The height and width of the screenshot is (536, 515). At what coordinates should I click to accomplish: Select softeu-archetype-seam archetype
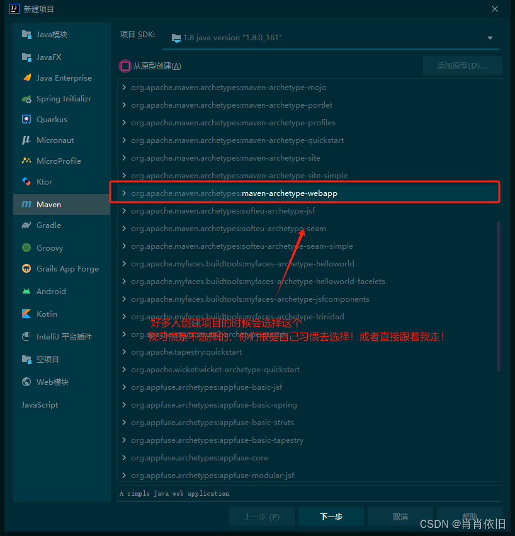pyautogui.click(x=309, y=229)
